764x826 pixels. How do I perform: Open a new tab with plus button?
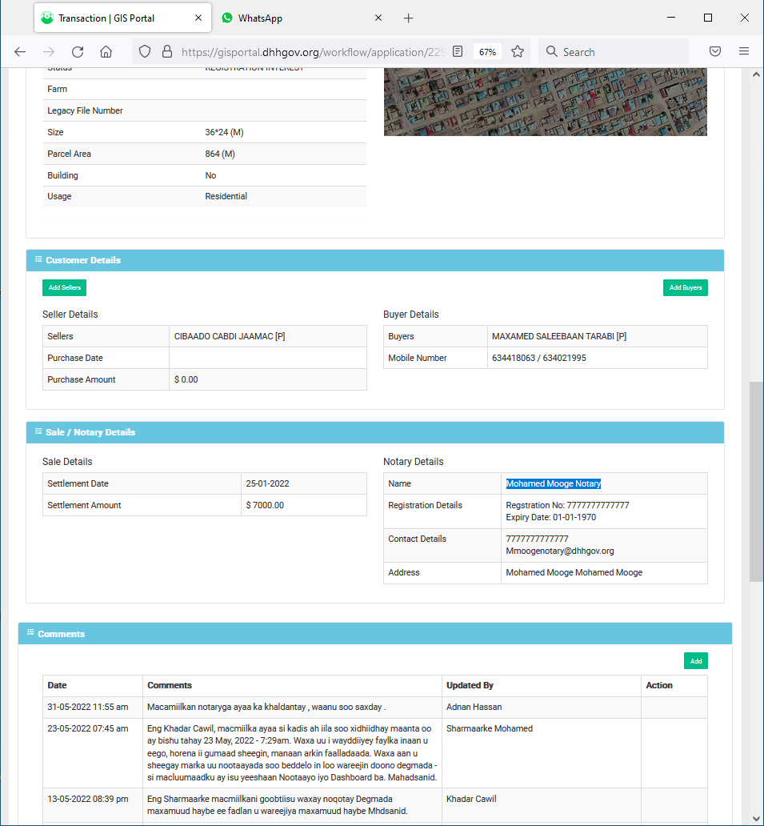click(x=408, y=18)
